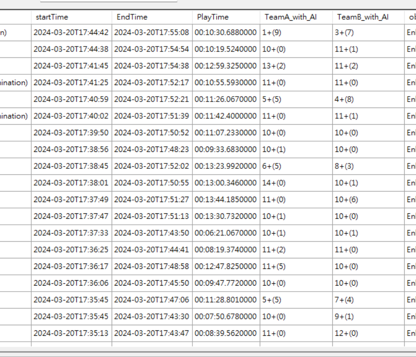Viewport: 416px width, 357px height.
Task: Click the TeamA_with_AI column header
Action: pyautogui.click(x=296, y=17)
